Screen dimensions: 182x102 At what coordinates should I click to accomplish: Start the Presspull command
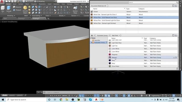[x=17, y=10]
